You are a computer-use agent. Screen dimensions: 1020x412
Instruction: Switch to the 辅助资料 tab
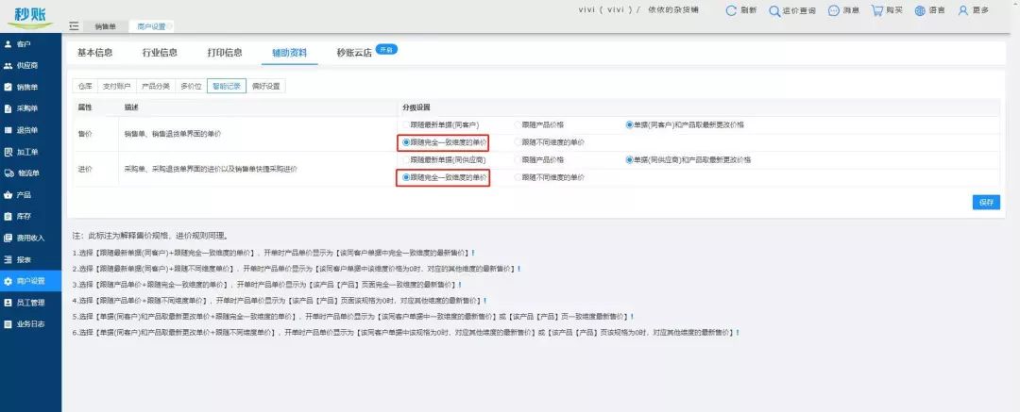(290, 53)
